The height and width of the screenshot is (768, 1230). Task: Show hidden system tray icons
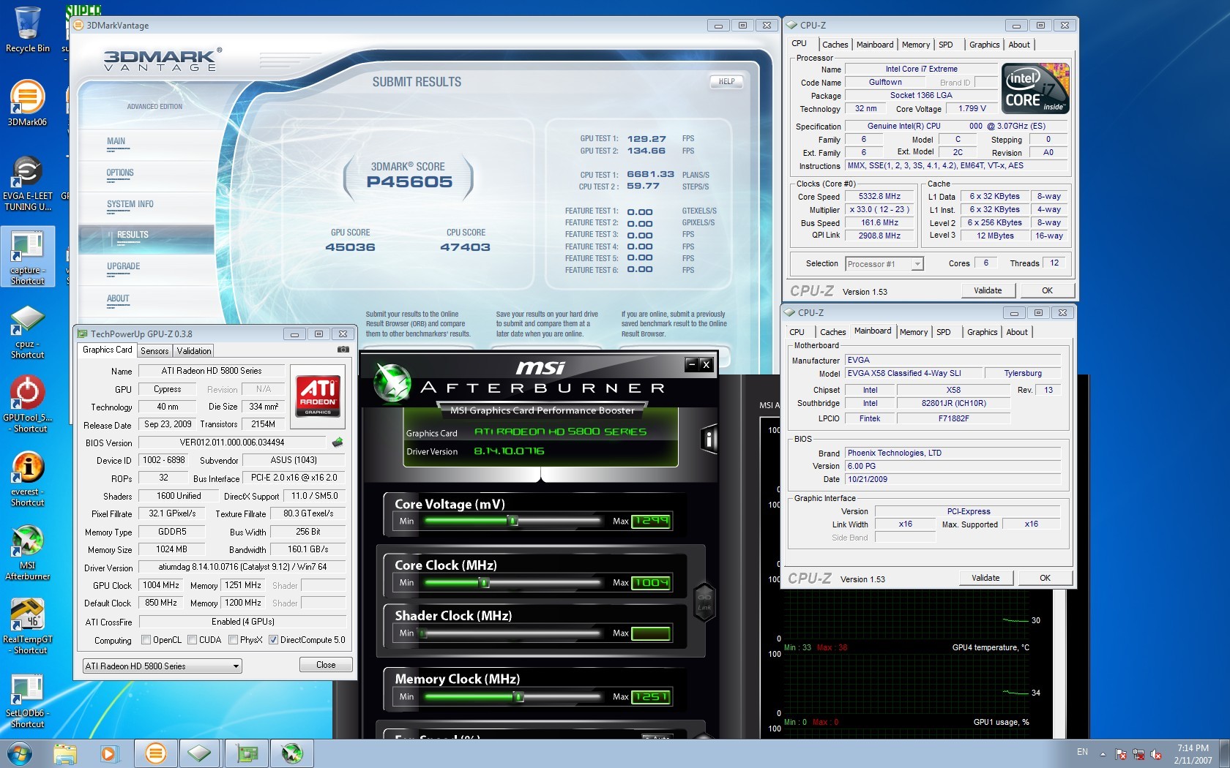pyautogui.click(x=1103, y=754)
